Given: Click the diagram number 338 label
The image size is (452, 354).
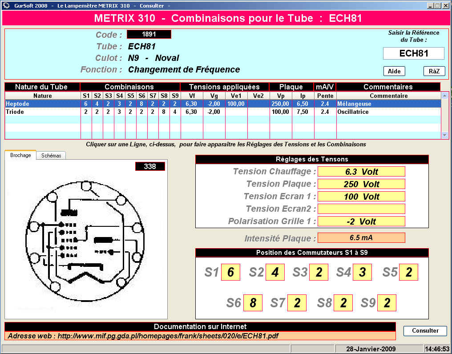Looking at the screenshot, I should pos(150,166).
